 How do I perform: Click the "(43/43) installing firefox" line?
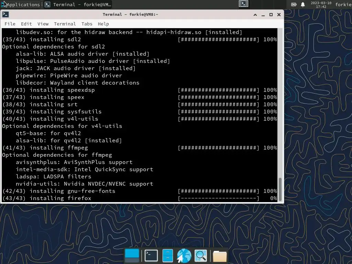(x=47, y=198)
